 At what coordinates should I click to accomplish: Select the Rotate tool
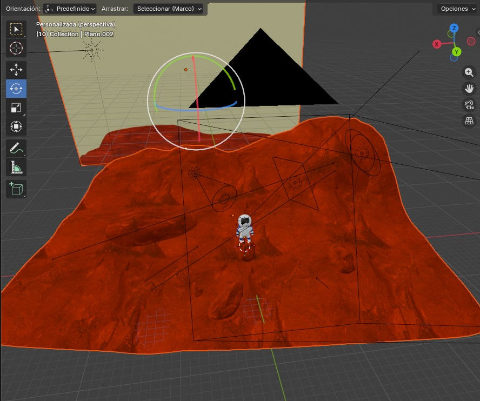point(16,89)
